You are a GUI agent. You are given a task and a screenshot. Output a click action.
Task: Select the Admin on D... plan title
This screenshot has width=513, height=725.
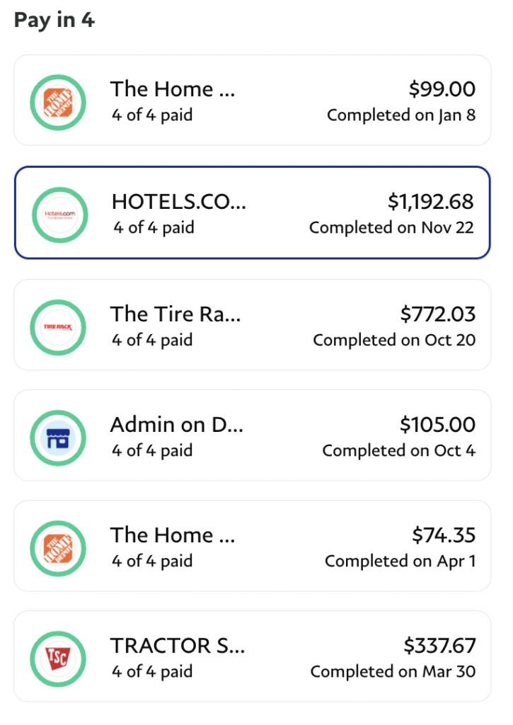point(177,425)
